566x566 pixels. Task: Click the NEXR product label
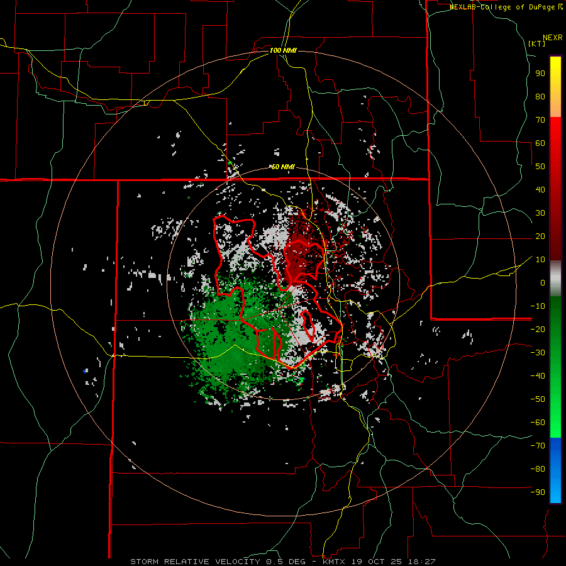point(553,38)
